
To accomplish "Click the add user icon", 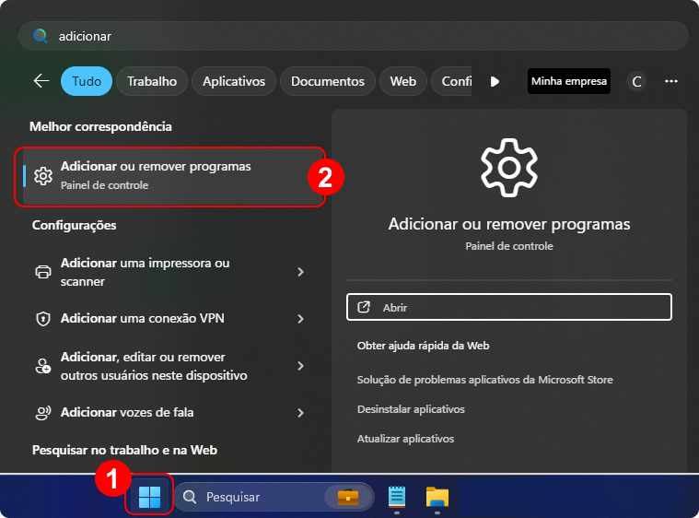I will click(43, 366).
